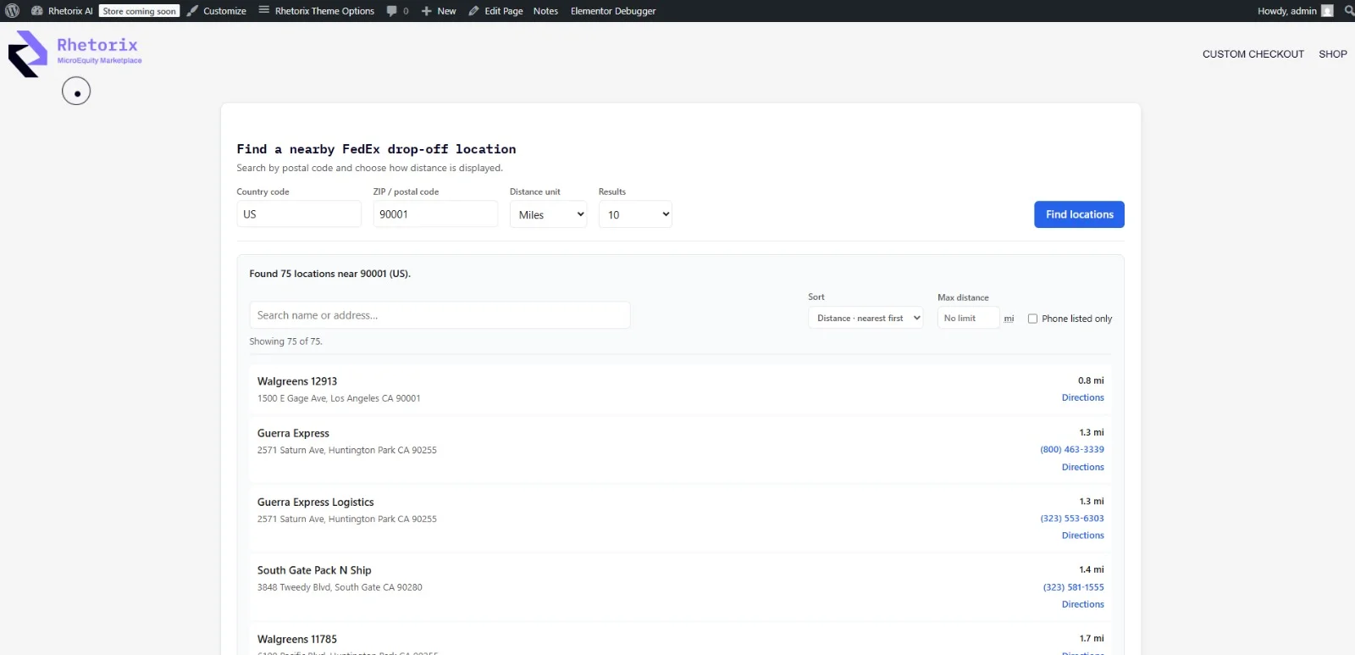1355x655 pixels.
Task: Click the 'Search by postal code' description text
Action: tap(369, 168)
